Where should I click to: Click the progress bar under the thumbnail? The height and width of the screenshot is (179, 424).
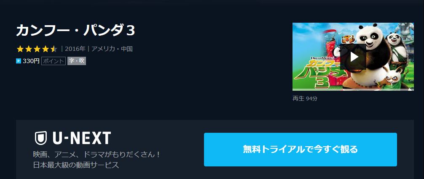pos(353,90)
